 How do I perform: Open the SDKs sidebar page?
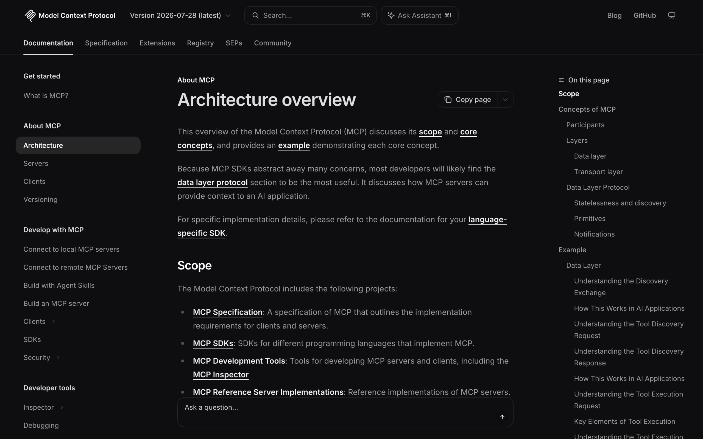(x=32, y=339)
